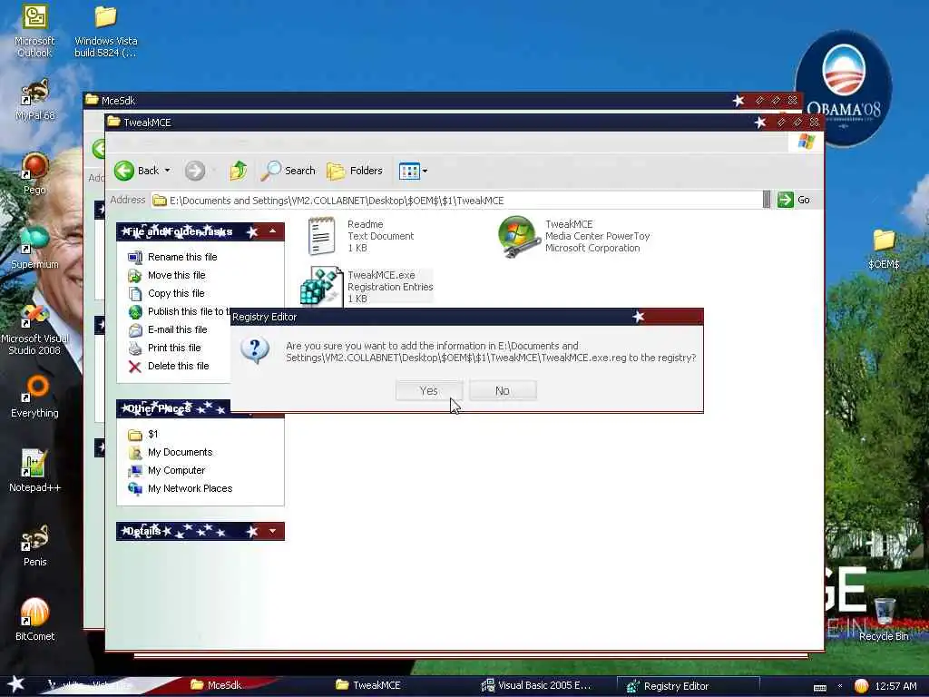Click the address bar path field
This screenshot has width=929, height=697.
456,201
